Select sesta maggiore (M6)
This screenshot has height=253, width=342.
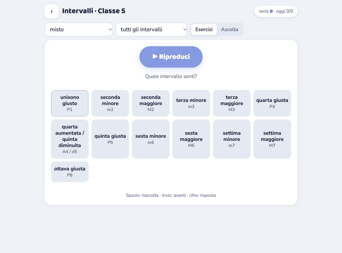click(191, 139)
